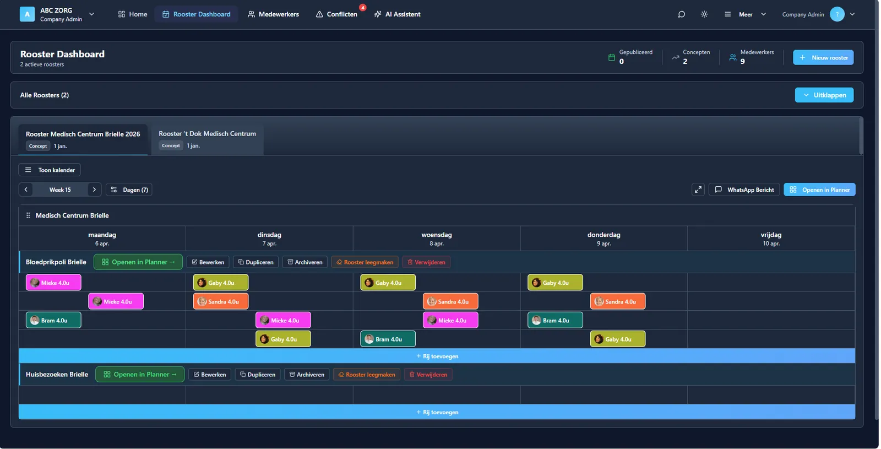Expand the ABC ZORG company dropdown chevron
This screenshot has height=449, width=881.
pos(91,14)
